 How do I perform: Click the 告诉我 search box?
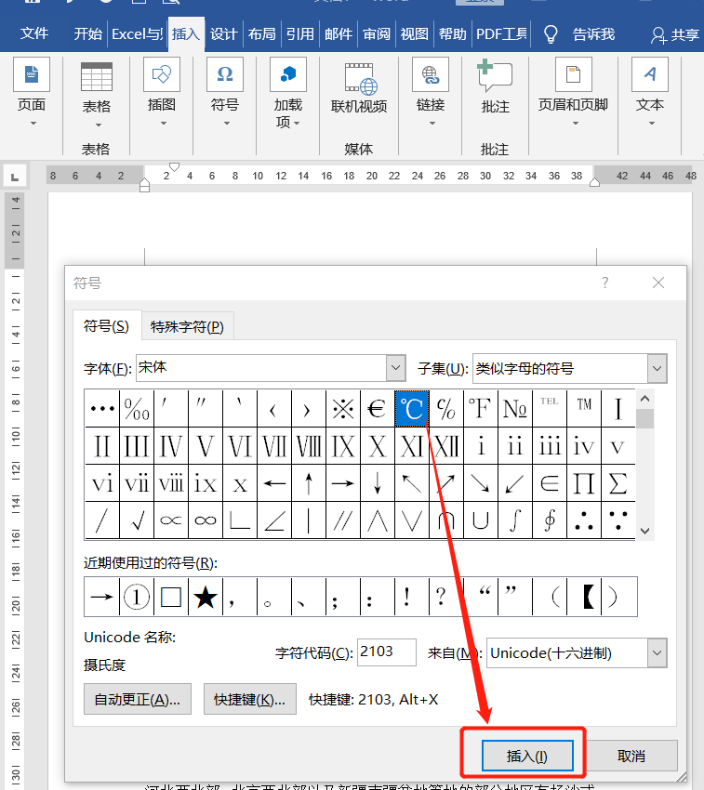coord(593,34)
